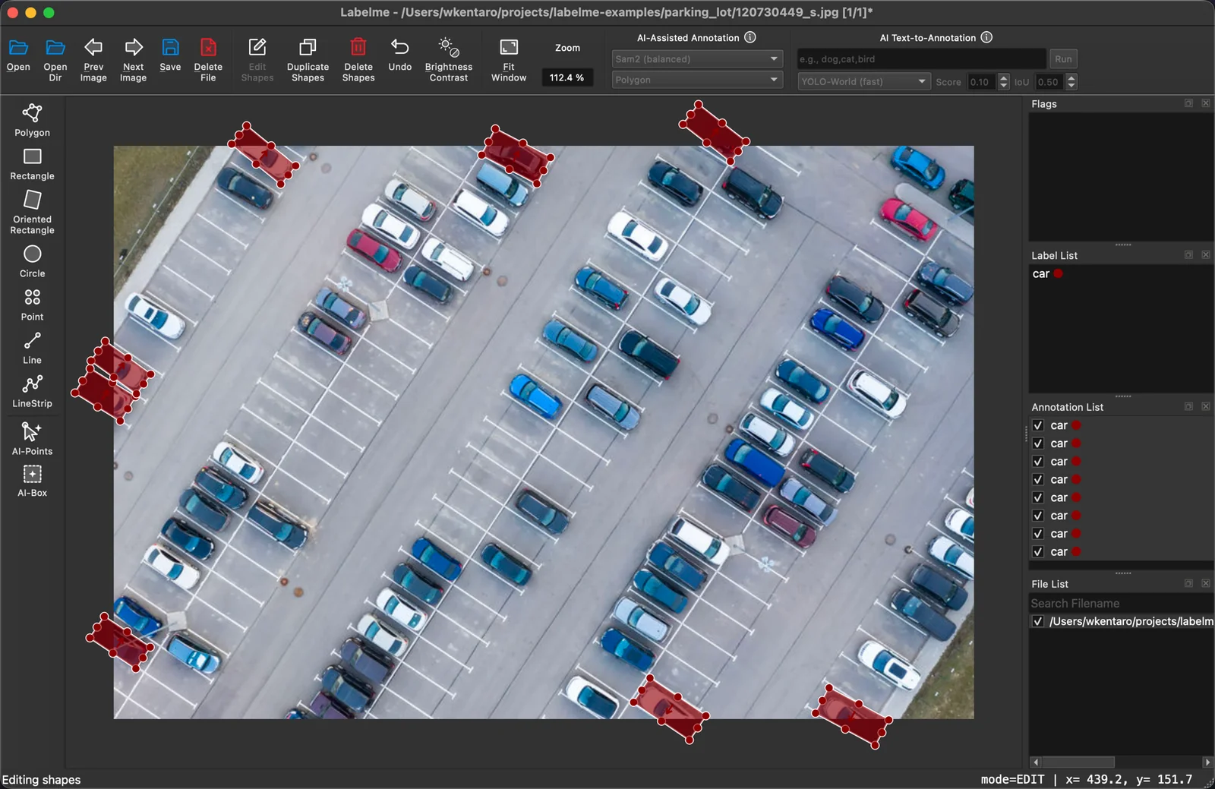1215x789 pixels.
Task: Click the Delete File icon
Action: click(x=208, y=48)
